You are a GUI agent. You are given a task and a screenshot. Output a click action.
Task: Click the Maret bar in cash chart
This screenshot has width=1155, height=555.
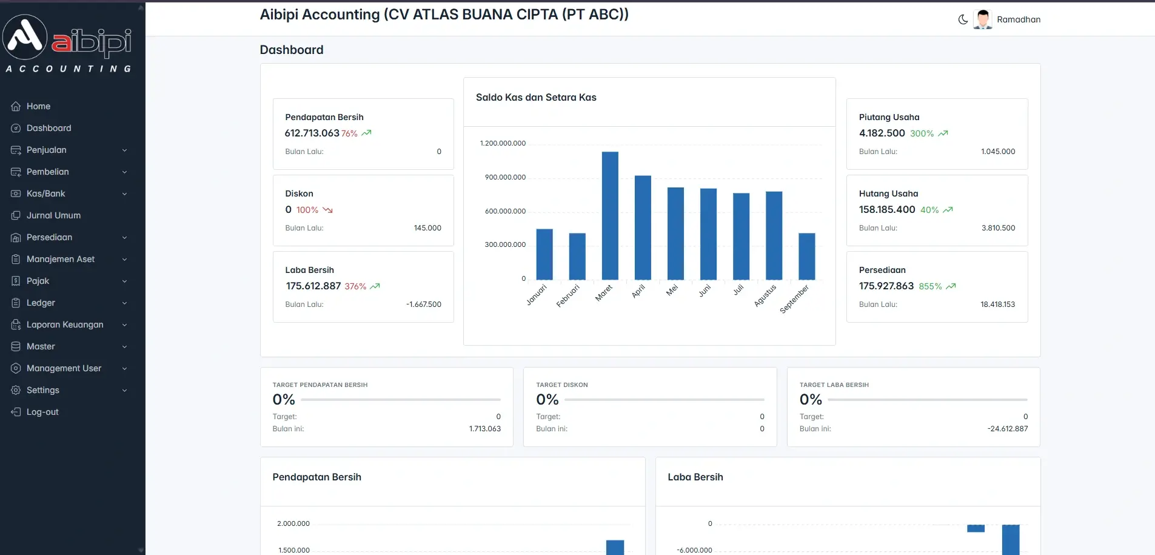610,215
